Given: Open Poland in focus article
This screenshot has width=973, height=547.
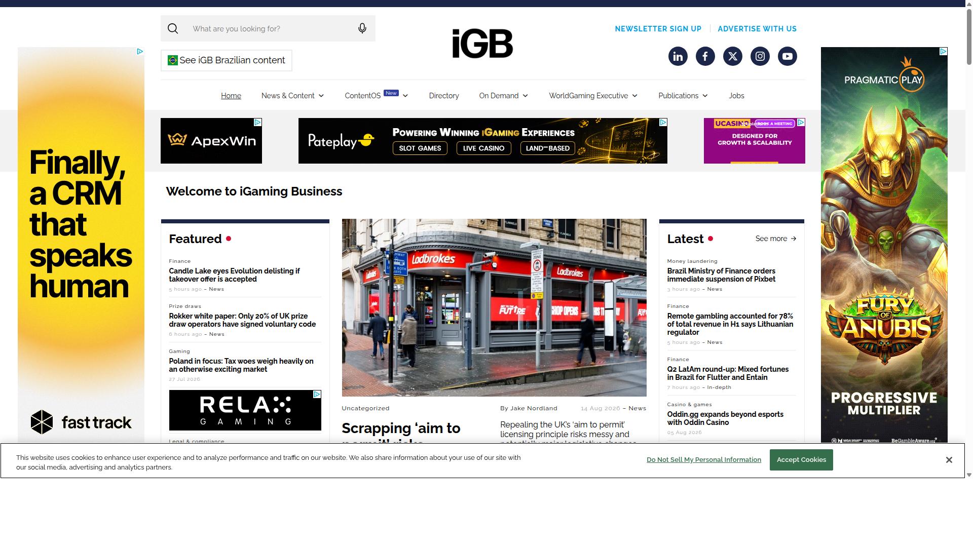Looking at the screenshot, I should coord(241,365).
